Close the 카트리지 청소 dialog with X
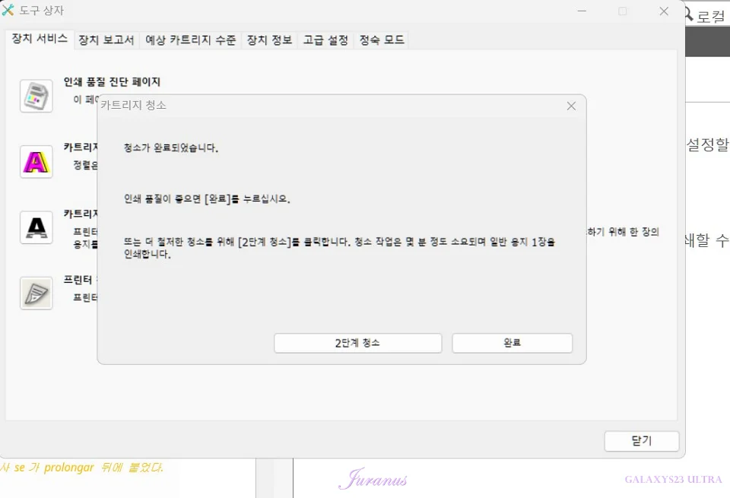The image size is (730, 498). coord(571,106)
